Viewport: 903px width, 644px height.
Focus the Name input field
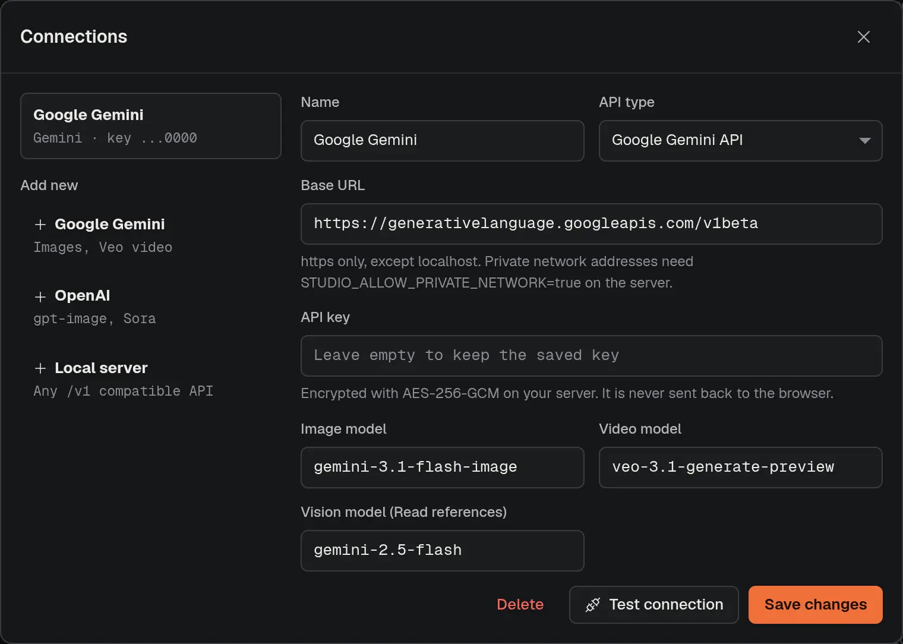(443, 141)
